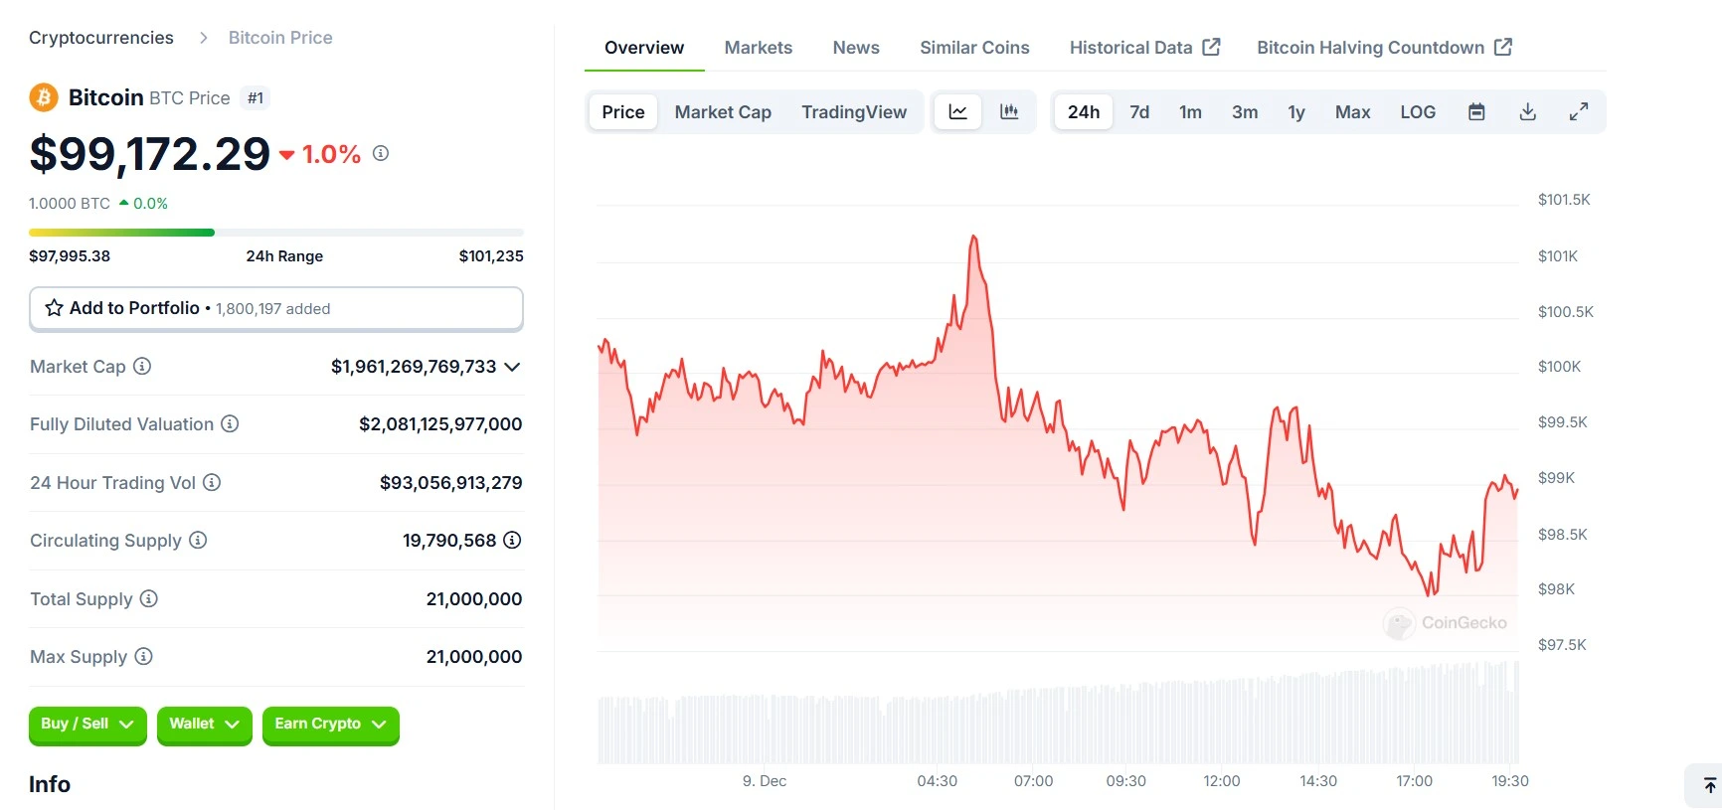Viewport: 1722px width, 810px height.
Task: Switch to the candlestick chart icon
Action: [1009, 112]
